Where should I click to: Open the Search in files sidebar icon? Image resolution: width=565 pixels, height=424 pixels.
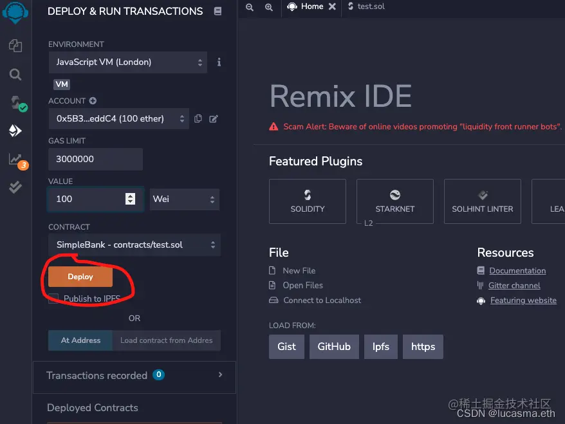click(15, 75)
